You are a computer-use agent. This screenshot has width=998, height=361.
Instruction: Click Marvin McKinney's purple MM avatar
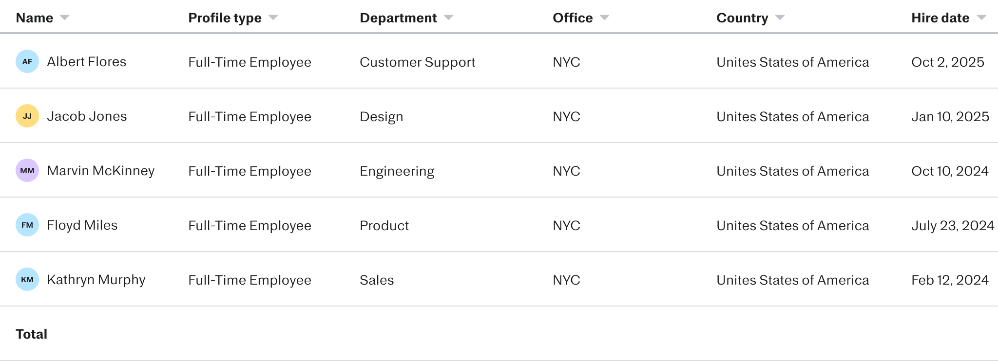pyautogui.click(x=27, y=171)
